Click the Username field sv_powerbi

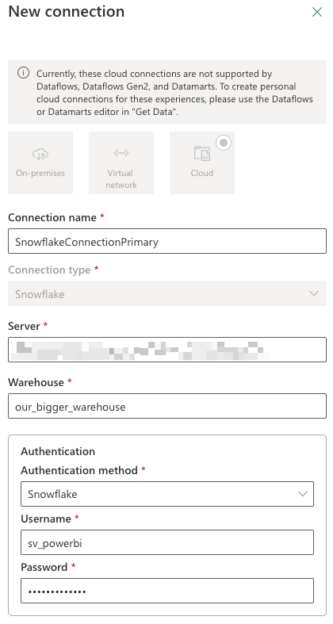pos(167,542)
